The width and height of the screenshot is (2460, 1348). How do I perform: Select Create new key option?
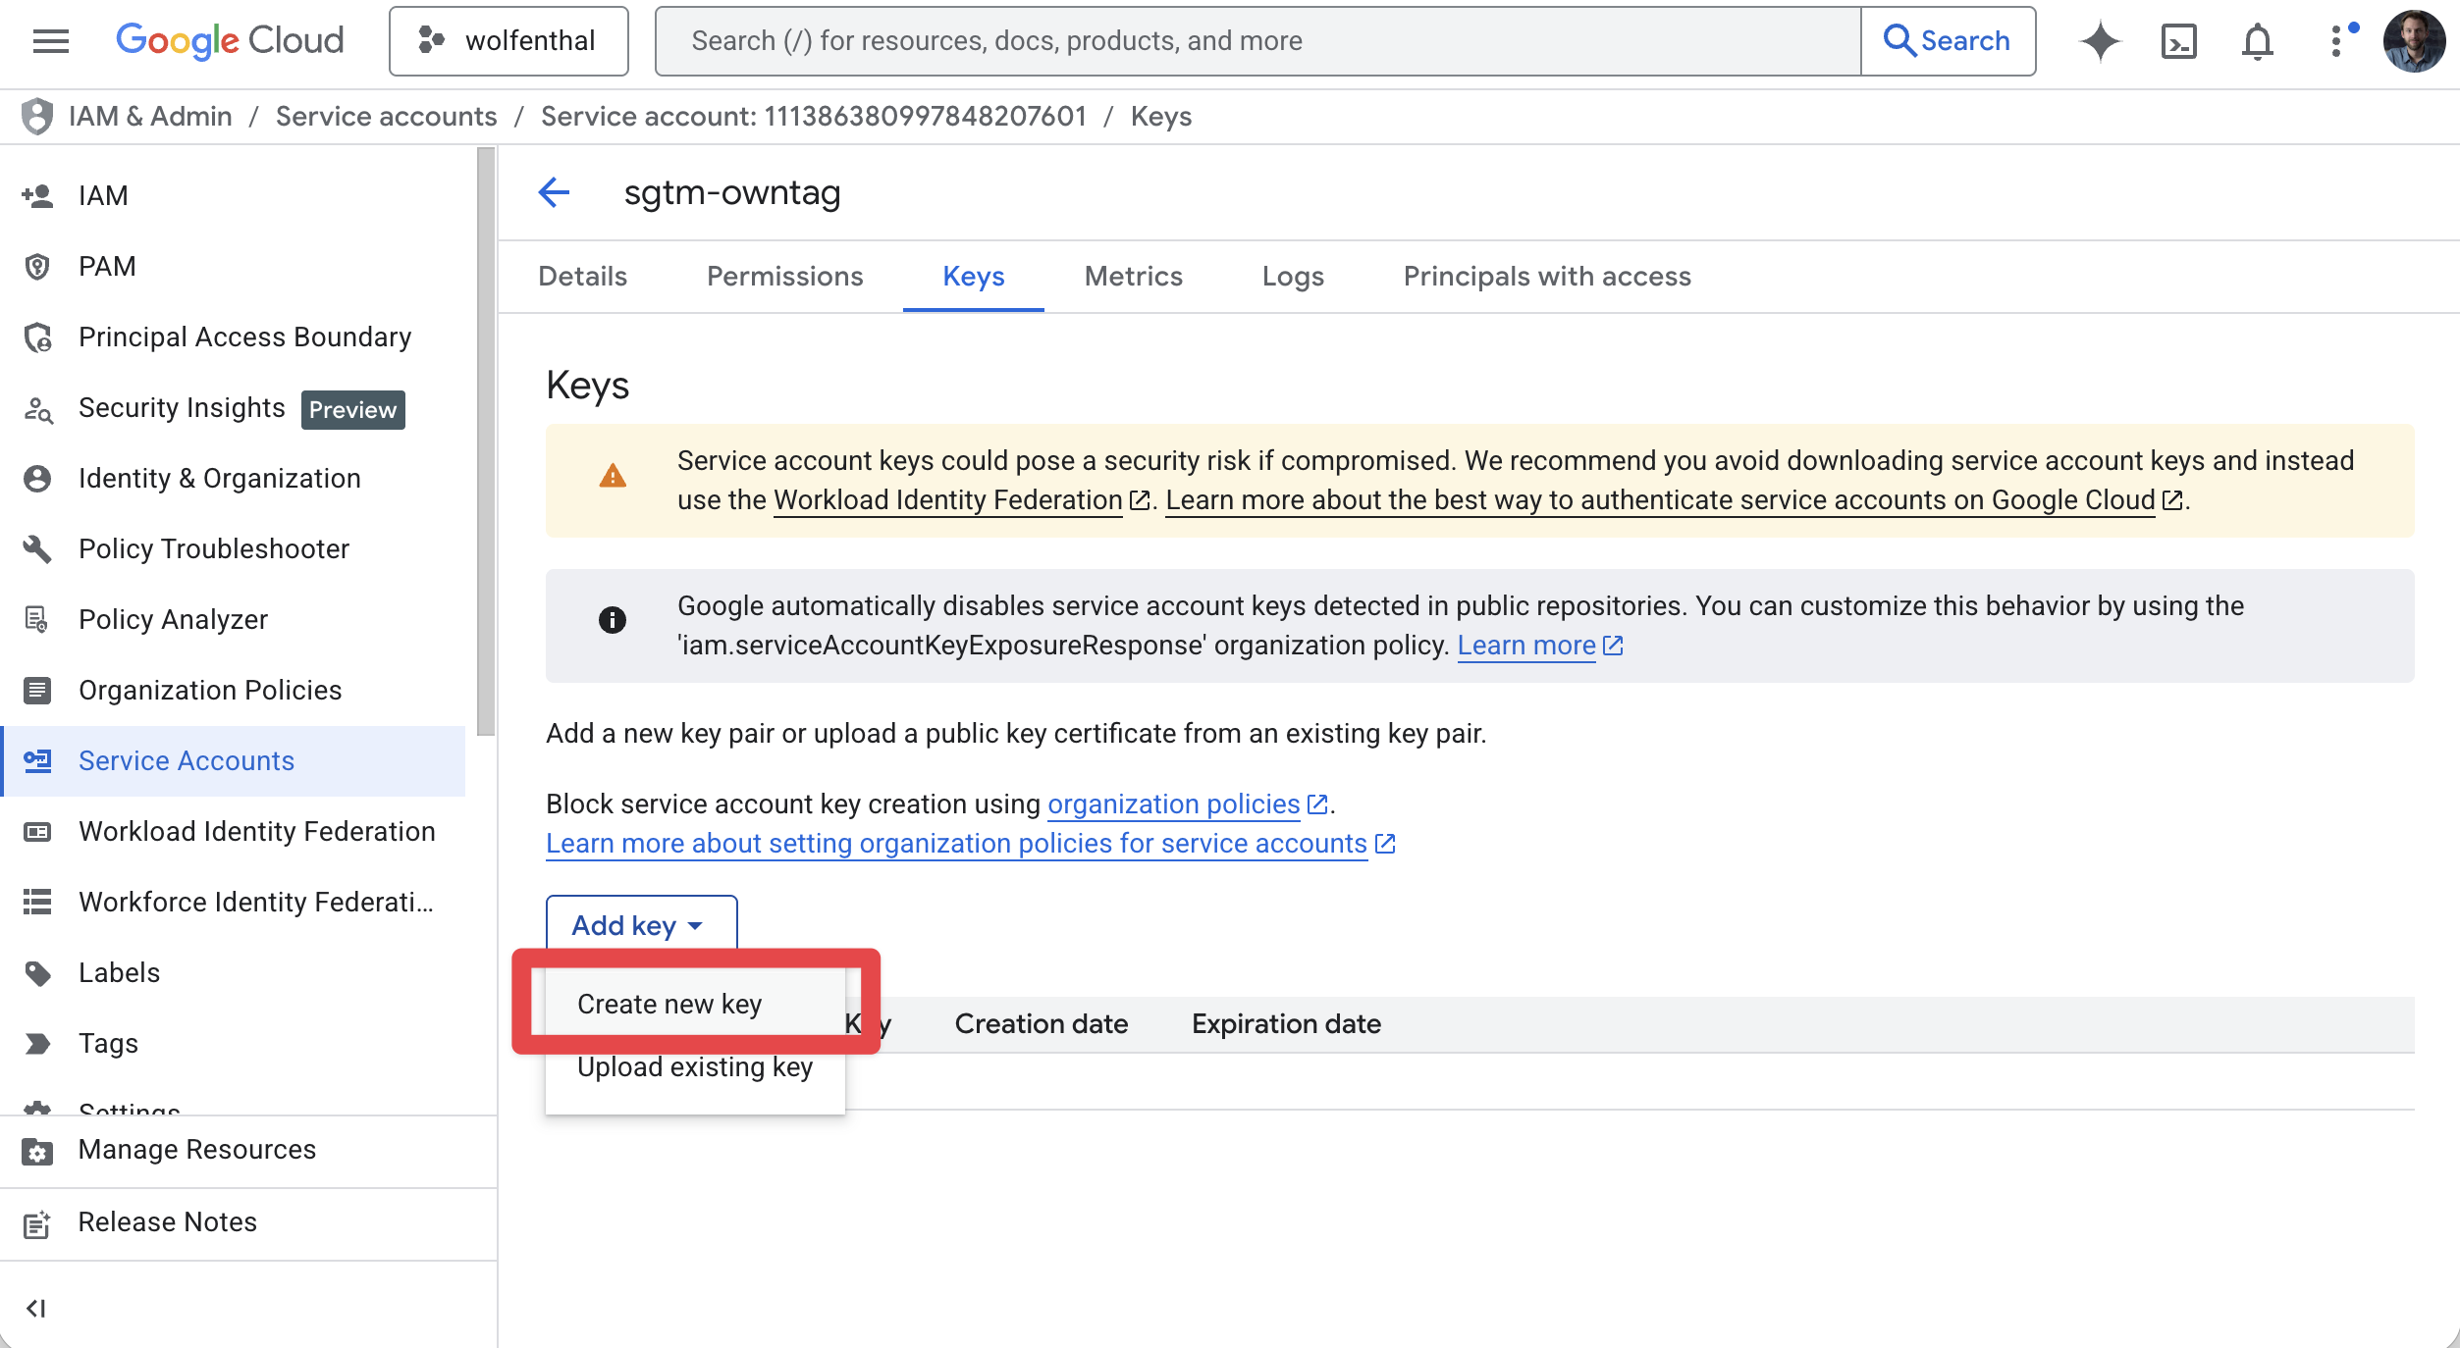click(x=669, y=1004)
